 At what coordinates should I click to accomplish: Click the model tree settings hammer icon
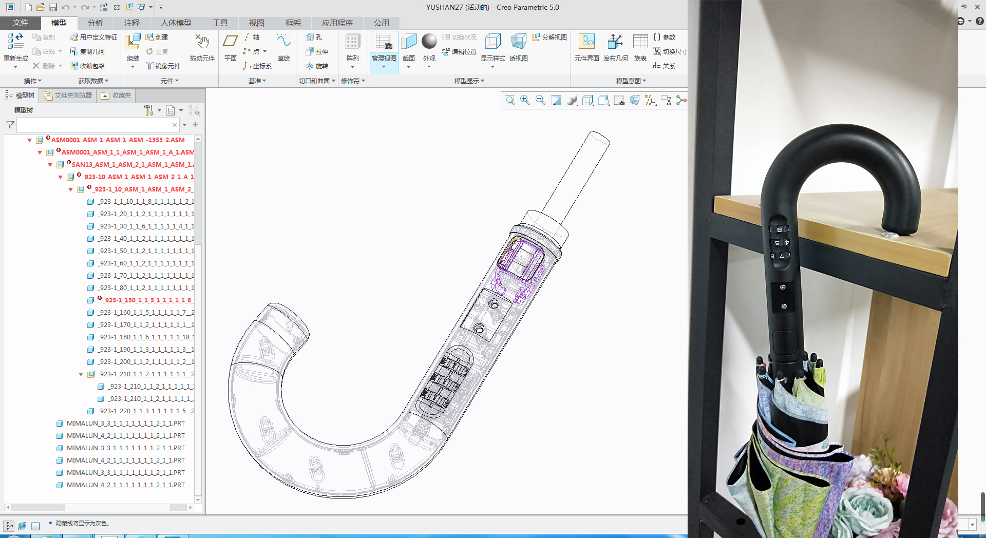[148, 110]
